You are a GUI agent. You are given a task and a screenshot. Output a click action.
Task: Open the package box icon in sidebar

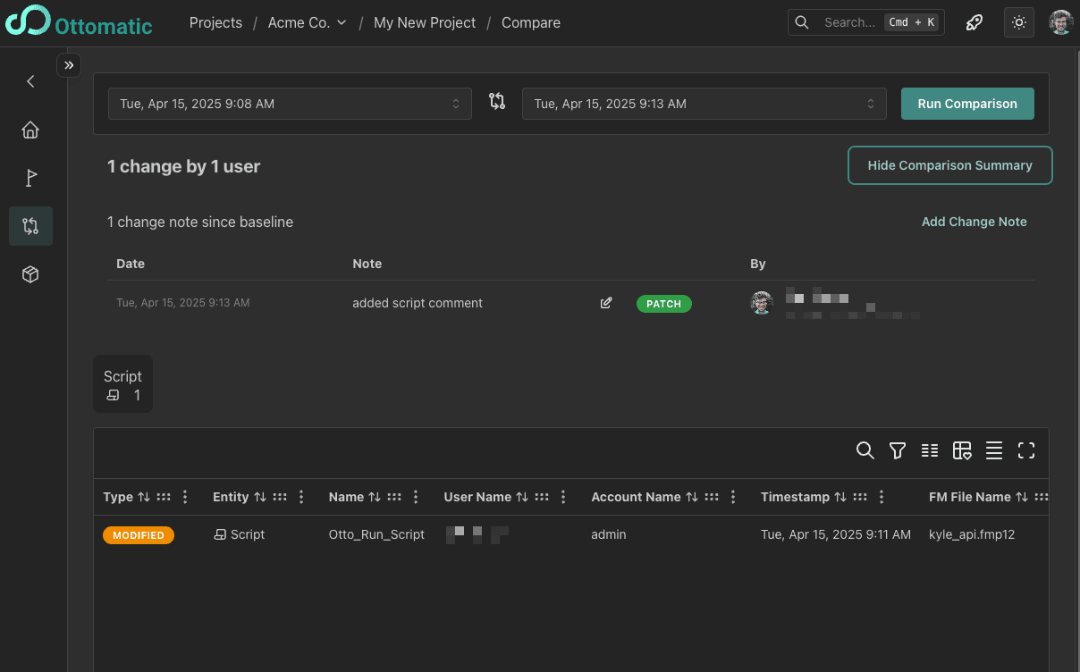[30, 274]
